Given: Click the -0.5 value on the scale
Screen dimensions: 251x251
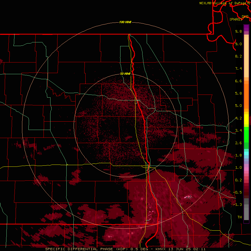Looking at the screenshot, I should pos(237,192).
